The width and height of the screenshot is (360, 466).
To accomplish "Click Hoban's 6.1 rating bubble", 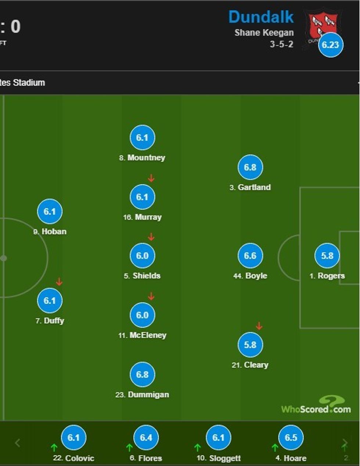I will (x=50, y=212).
